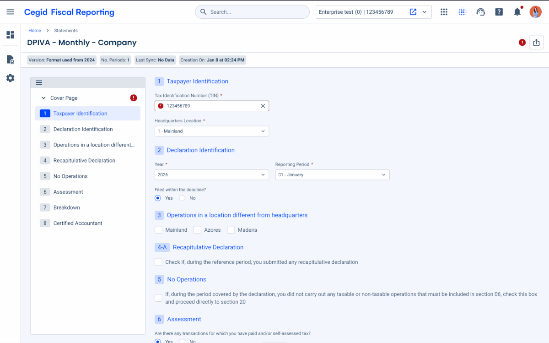The height and width of the screenshot is (343, 549).
Task: Open the help question mark icon
Action: pos(499,12)
